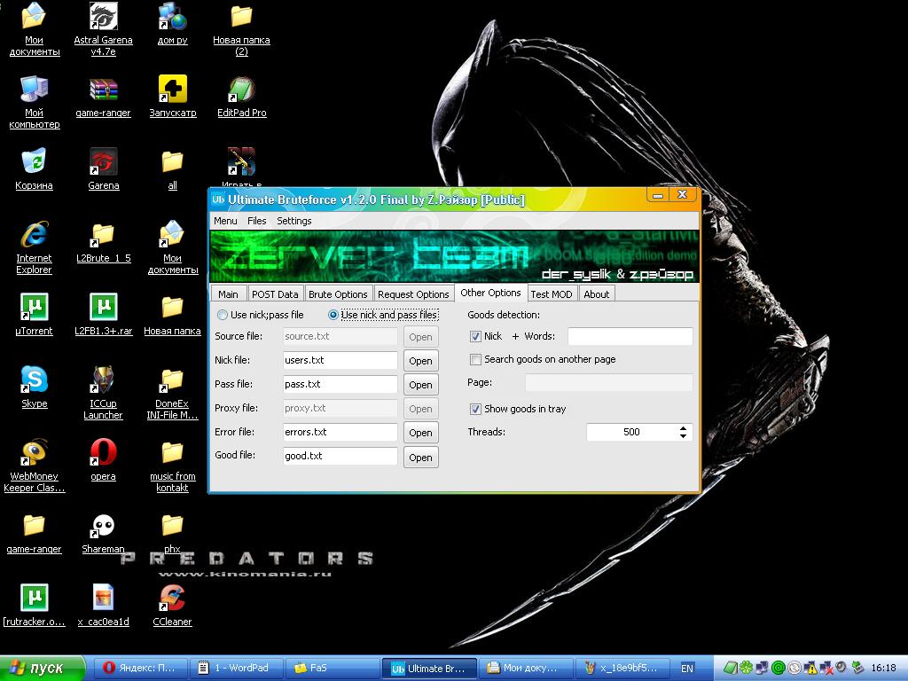This screenshot has height=681, width=908.
Task: Click Open button next to Good file
Action: click(x=420, y=458)
